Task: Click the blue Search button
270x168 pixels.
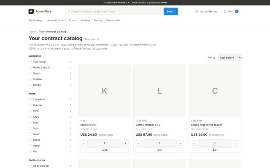Action: point(171,11)
